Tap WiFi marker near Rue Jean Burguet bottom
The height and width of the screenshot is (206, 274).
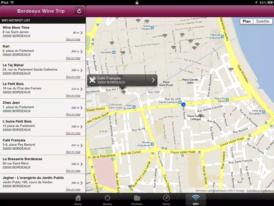click(130, 187)
